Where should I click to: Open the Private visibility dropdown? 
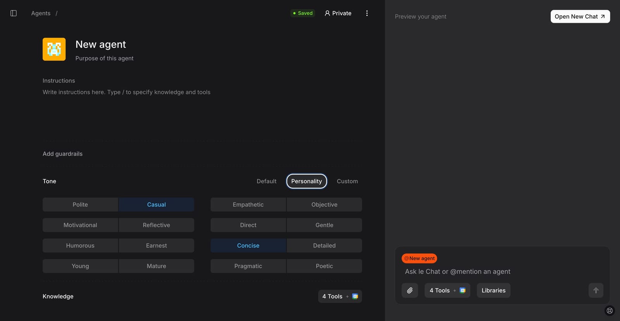pos(338,13)
